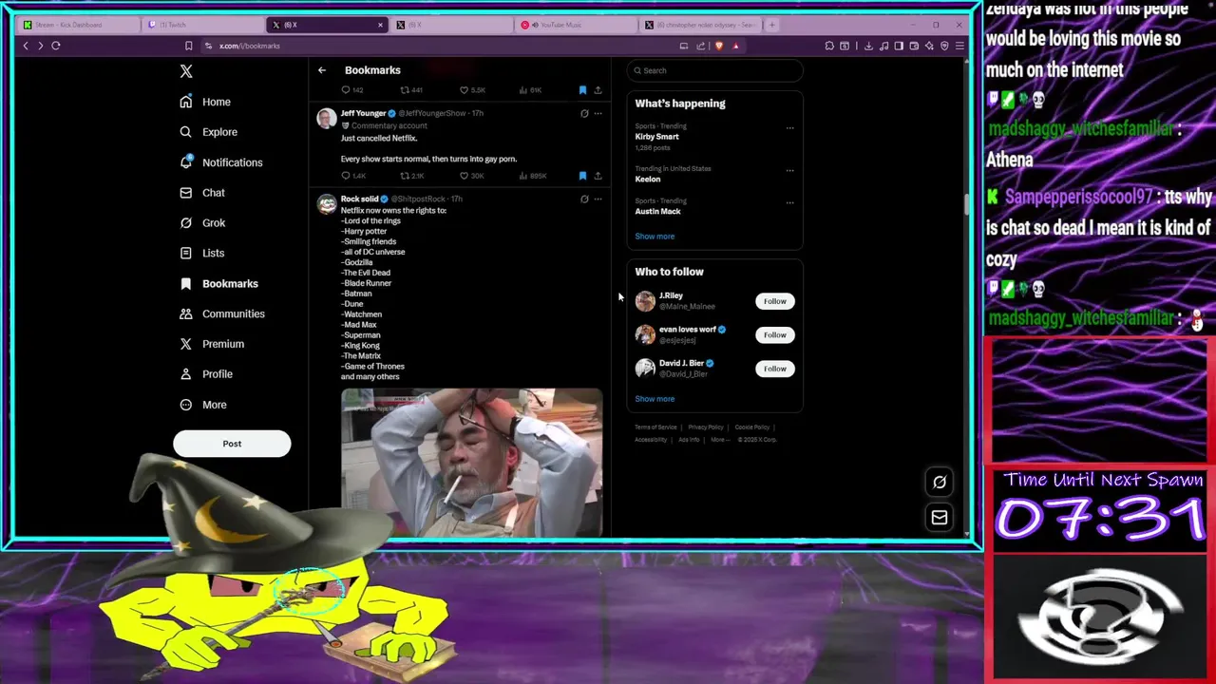Open Chat in X sidebar
The height and width of the screenshot is (684, 1216).
[202, 193]
